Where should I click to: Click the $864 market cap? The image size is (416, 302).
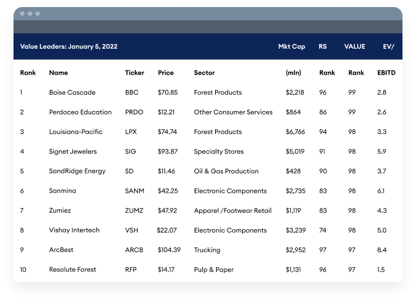[x=293, y=112]
